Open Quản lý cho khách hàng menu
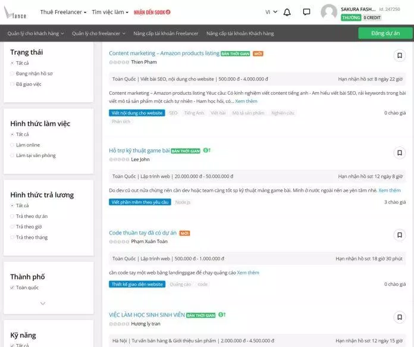Image resolution: width=414 pixels, height=347 pixels. (x=35, y=33)
